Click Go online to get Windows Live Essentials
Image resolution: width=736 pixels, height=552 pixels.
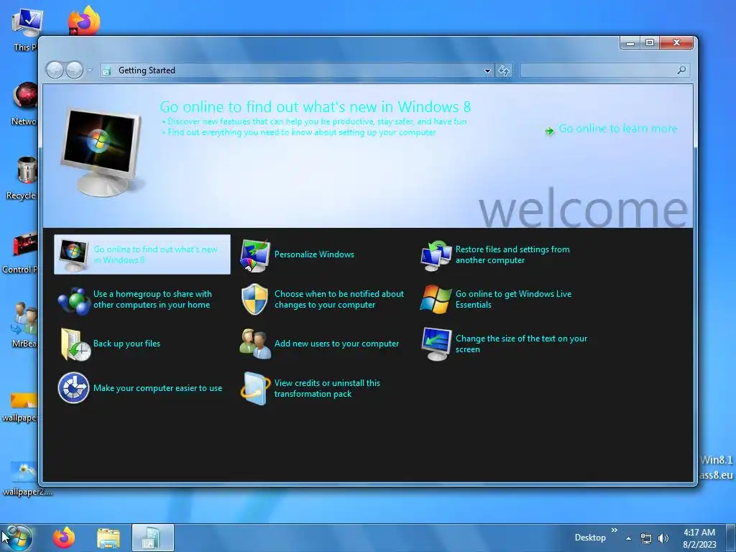pyautogui.click(x=513, y=299)
